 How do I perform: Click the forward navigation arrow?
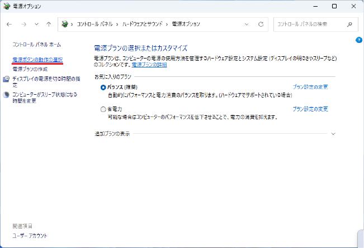click(x=23, y=25)
